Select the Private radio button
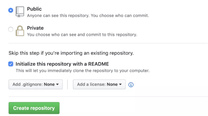 click(11, 29)
